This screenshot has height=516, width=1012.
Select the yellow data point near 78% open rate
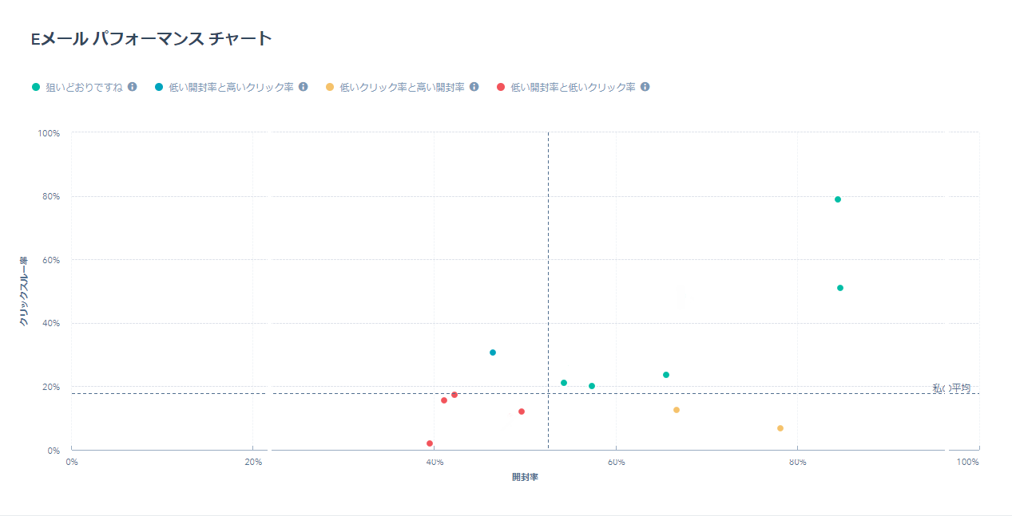779,427
